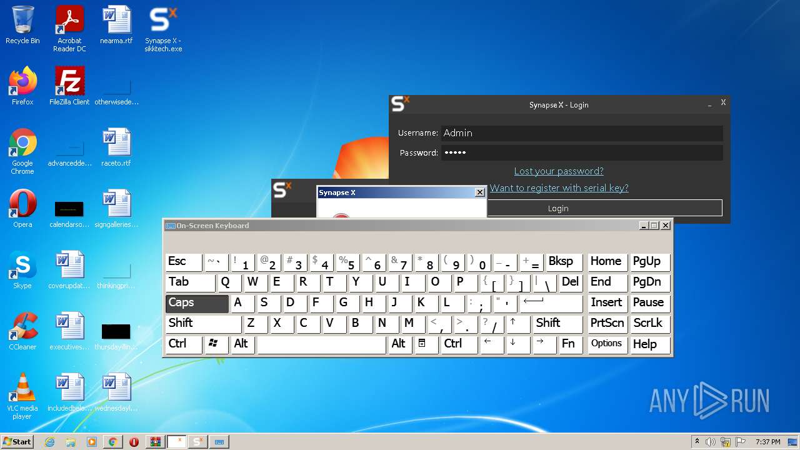Toggle the Insert key
The height and width of the screenshot is (450, 800).
click(607, 303)
